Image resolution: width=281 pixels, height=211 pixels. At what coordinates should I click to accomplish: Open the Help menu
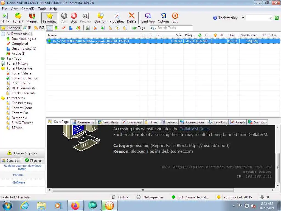point(53,9)
